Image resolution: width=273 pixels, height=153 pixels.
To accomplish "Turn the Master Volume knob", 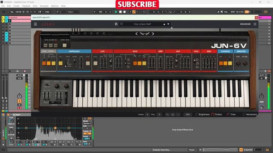I will (244, 63).
